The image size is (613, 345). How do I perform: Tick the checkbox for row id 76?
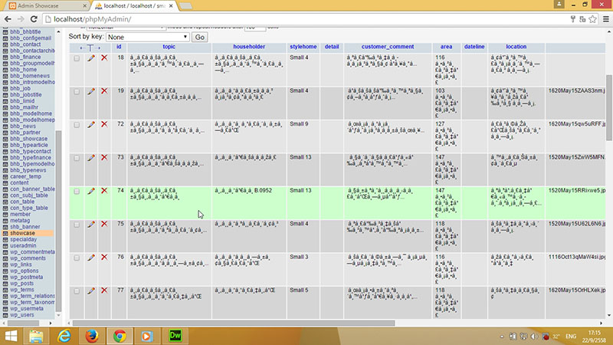[77, 258]
